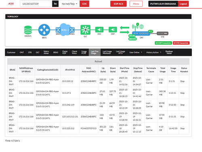The image size is (202, 152).
Task: Click the AKSES-side Metro switch icon
Action: [72, 30]
